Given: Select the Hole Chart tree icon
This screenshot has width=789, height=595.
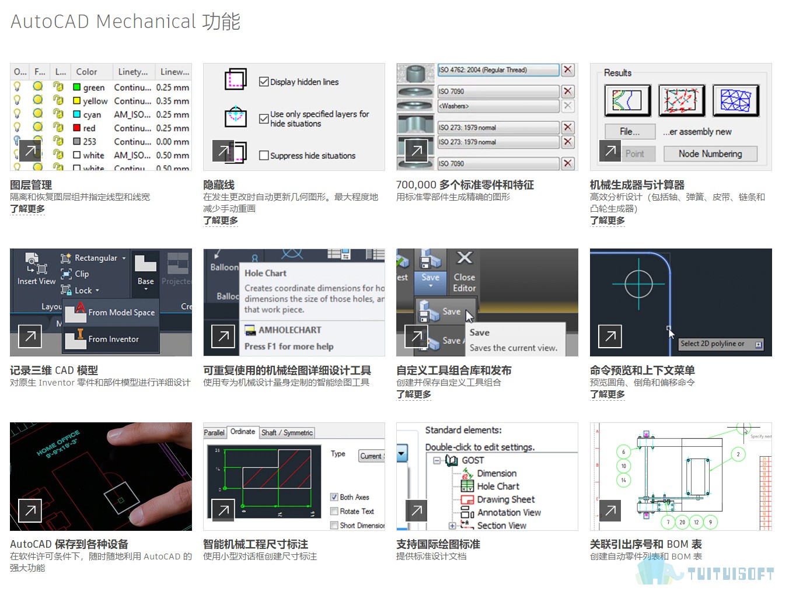Looking at the screenshot, I should pos(467,486).
